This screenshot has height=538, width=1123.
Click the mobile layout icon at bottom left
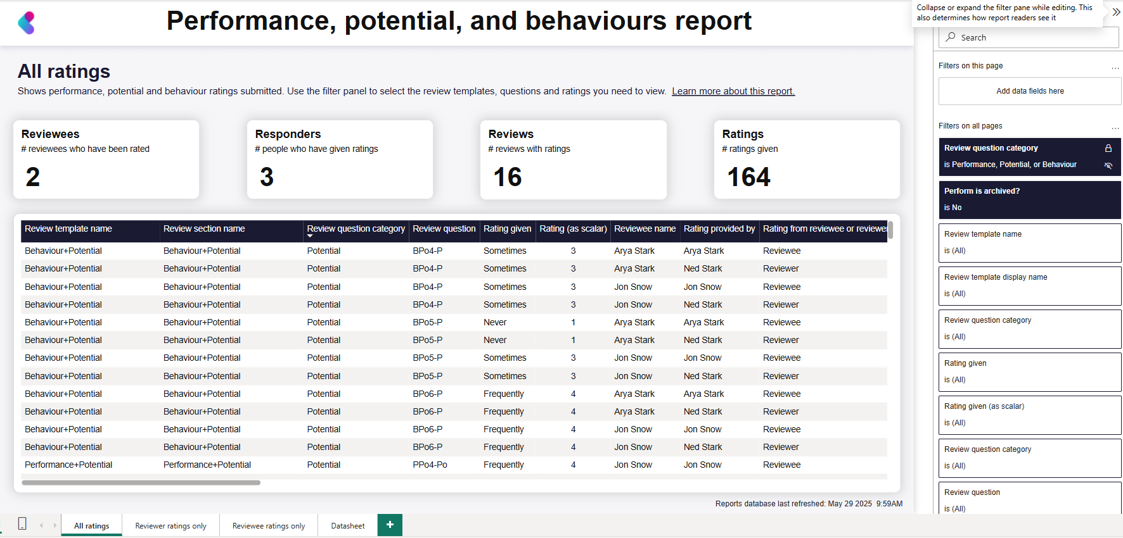[x=22, y=524]
